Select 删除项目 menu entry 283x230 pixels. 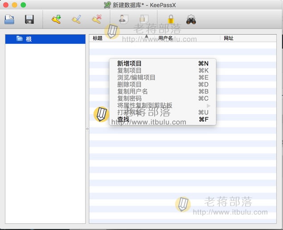point(163,84)
